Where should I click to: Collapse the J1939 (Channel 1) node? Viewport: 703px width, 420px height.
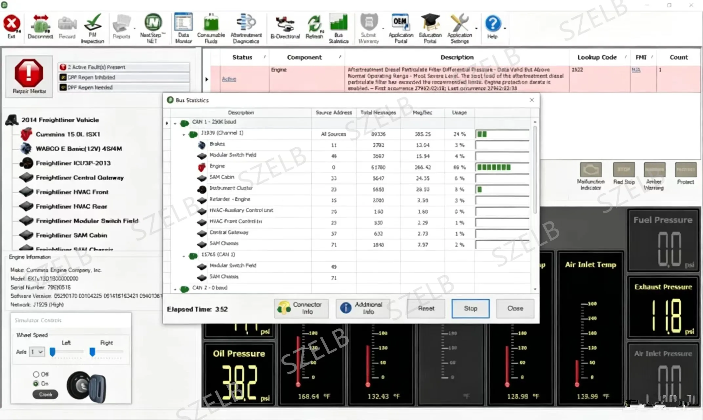[x=184, y=134]
